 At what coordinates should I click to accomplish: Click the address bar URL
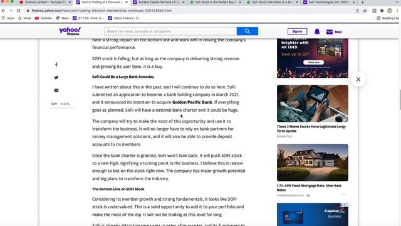point(102,11)
